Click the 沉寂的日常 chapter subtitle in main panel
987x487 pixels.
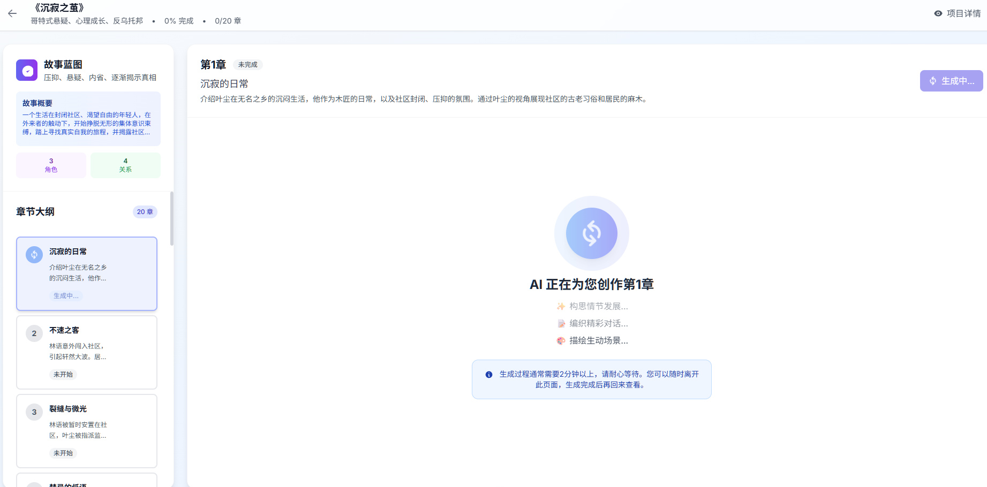224,84
